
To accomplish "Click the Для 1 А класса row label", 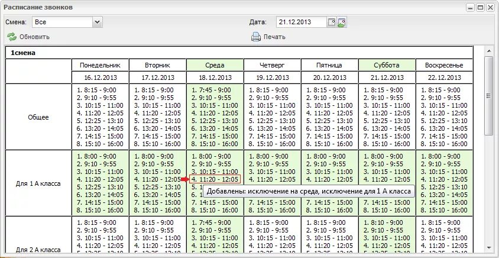I will 38,184.
